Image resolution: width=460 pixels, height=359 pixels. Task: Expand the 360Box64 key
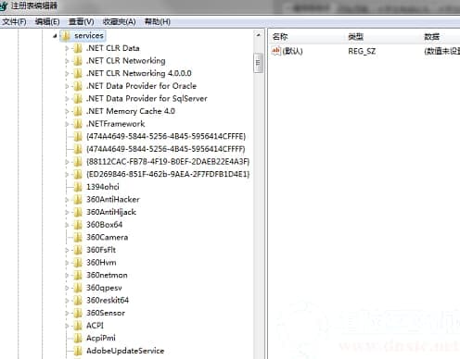coord(67,225)
